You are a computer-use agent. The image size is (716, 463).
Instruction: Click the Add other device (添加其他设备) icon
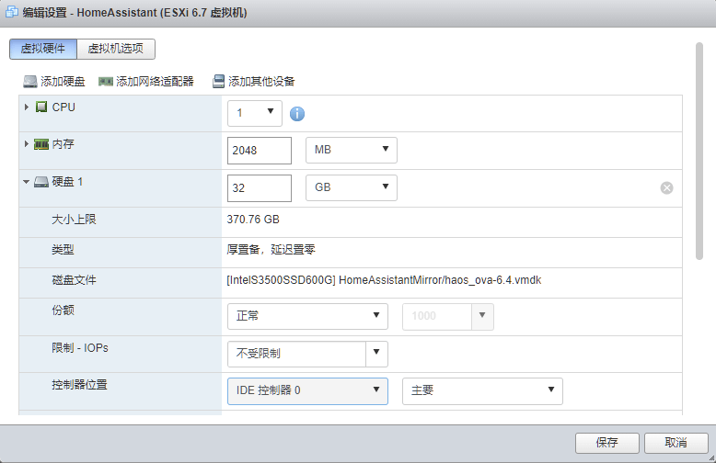218,82
